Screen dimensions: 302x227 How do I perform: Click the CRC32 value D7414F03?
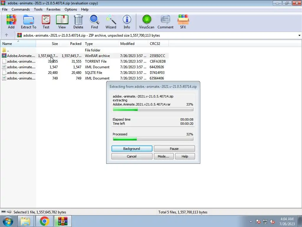click(157, 73)
